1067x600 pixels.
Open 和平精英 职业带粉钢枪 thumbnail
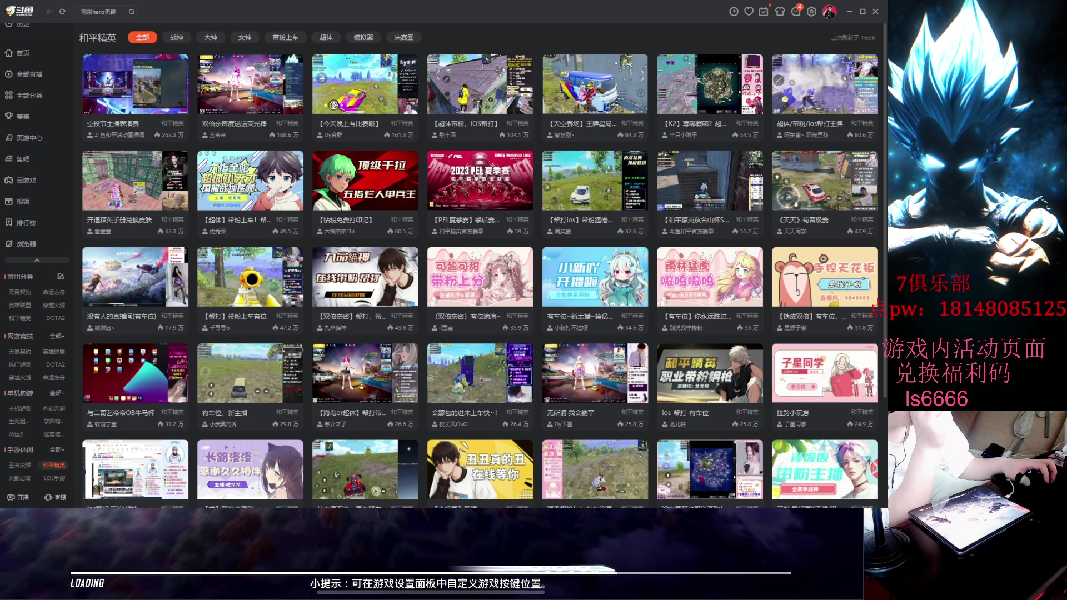point(710,373)
